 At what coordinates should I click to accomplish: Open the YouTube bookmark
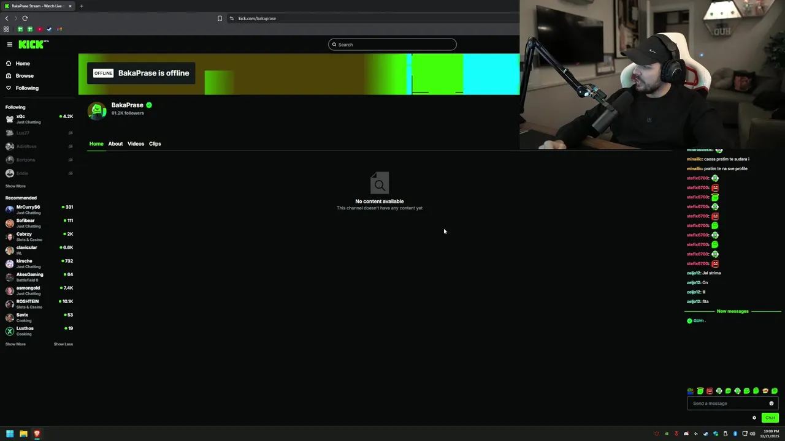tap(40, 29)
